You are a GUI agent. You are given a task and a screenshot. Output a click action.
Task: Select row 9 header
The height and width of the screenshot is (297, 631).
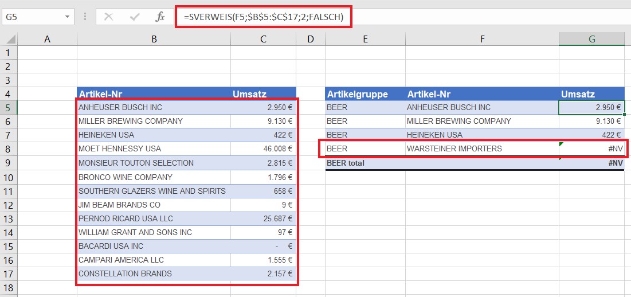9,163
